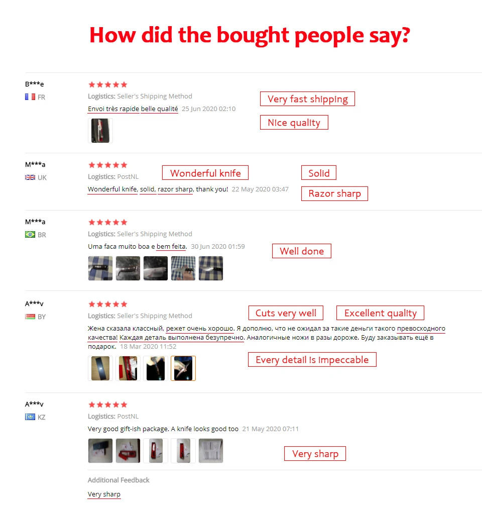Click the Brazil flag icon beside BR

[30, 235]
